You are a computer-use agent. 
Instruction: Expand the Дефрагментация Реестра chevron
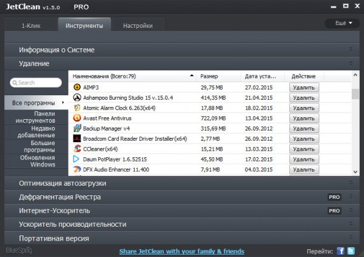tap(351, 197)
